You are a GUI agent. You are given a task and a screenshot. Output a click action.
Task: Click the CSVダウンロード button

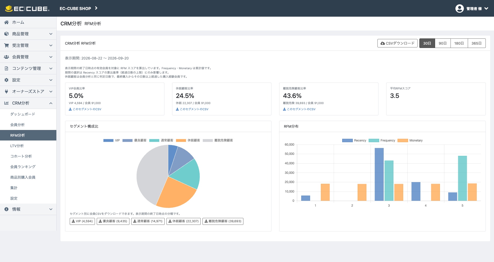click(398, 43)
